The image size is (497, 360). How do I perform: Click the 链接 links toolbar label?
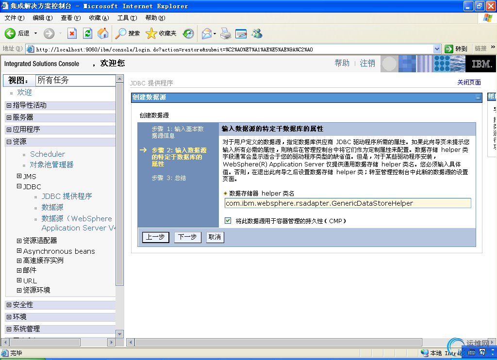pyautogui.click(x=480, y=49)
